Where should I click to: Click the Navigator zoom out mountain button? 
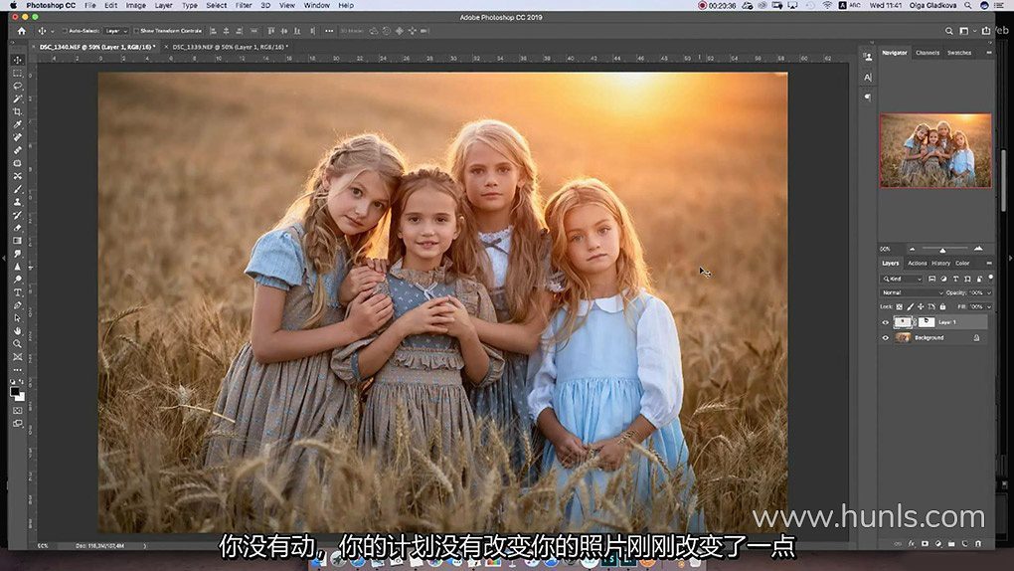(913, 249)
